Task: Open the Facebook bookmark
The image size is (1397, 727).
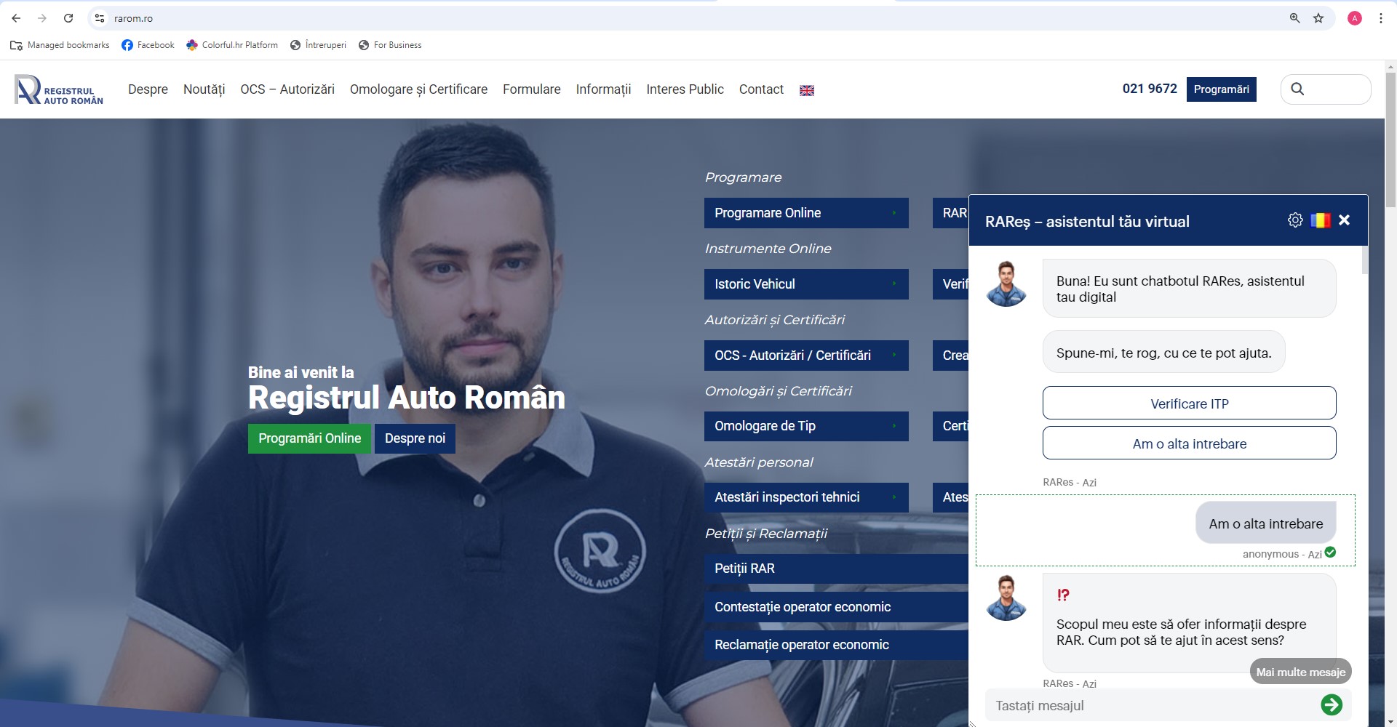Action: click(x=148, y=45)
